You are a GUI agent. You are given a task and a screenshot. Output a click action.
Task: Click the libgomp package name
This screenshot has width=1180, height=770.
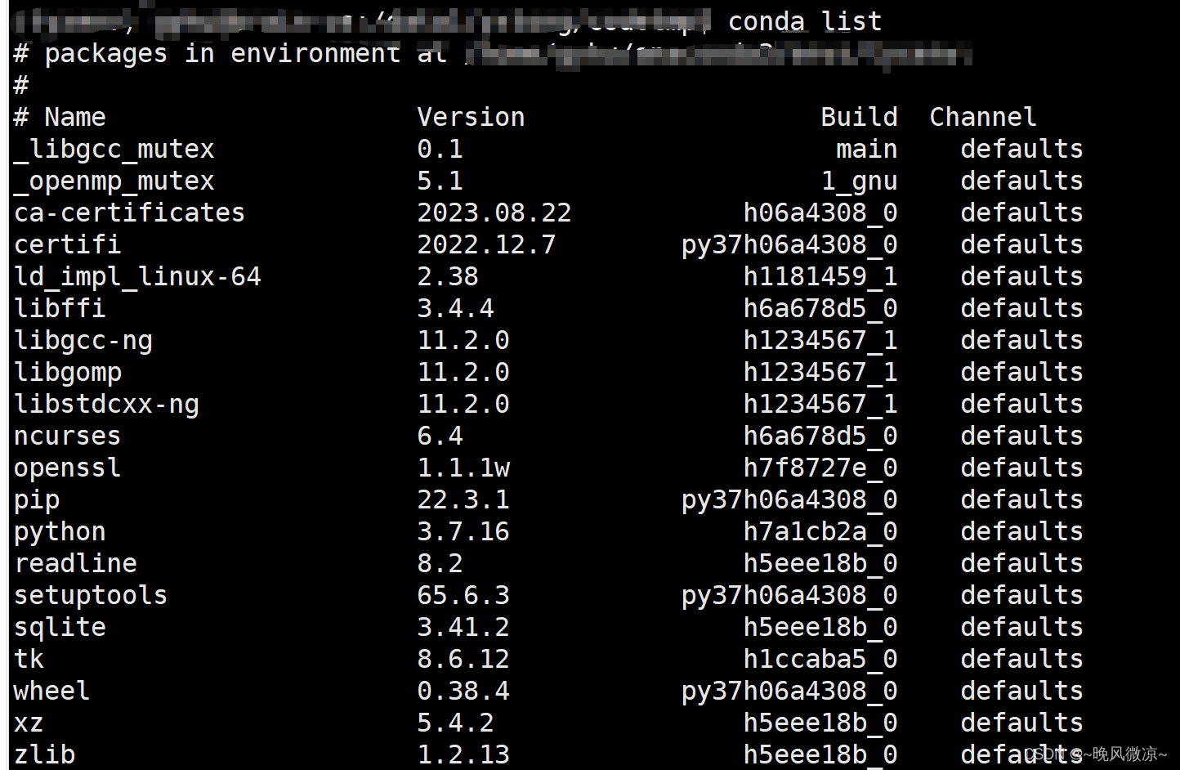click(x=68, y=373)
